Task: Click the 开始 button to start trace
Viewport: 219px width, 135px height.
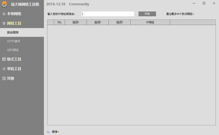Action: [x=147, y=14]
